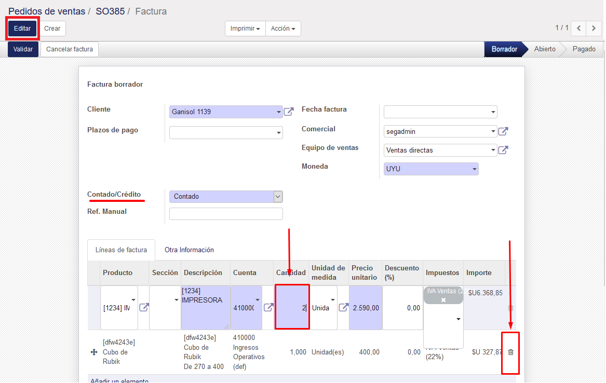Image resolution: width=606 pixels, height=383 pixels.
Task: Open the Impuestos dropdown arrow
Action: [x=459, y=319]
